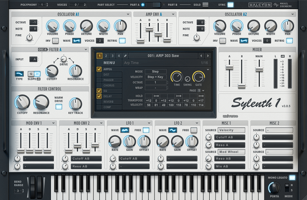Viewport: 307px width, 200px height.
Task: Click the Oscillator A1 Phase knob
Action: [x=69, y=26]
